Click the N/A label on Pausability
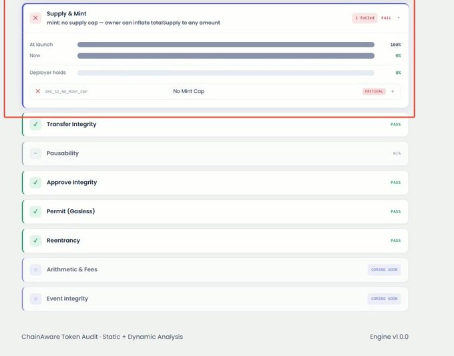Screen dimensions: 454x356 click(x=397, y=153)
